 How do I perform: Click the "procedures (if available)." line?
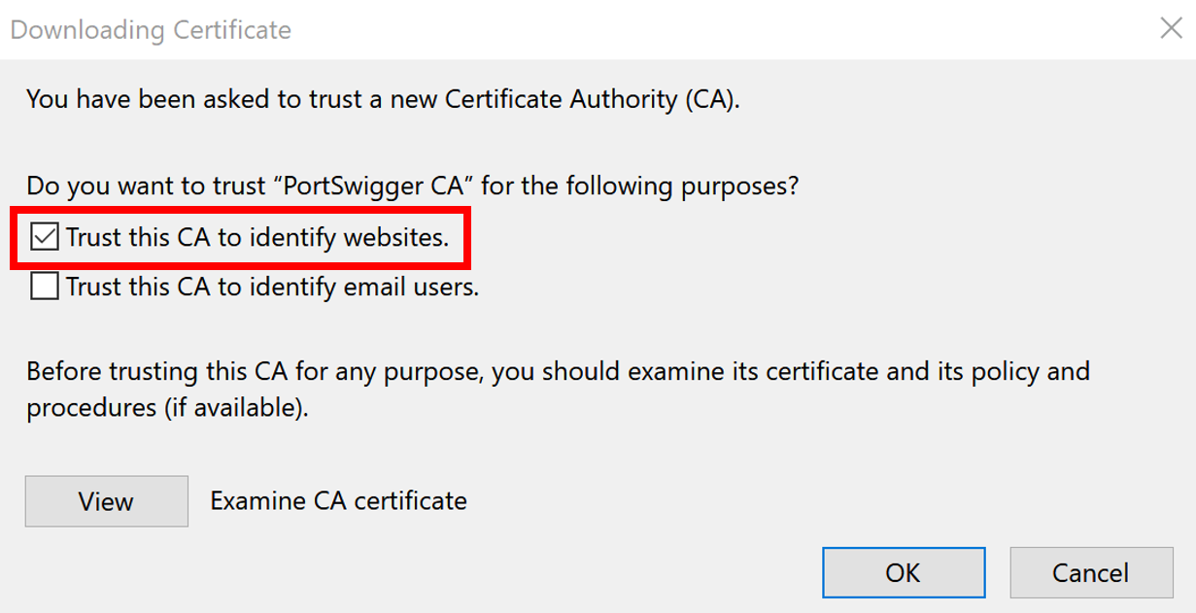tap(167, 408)
